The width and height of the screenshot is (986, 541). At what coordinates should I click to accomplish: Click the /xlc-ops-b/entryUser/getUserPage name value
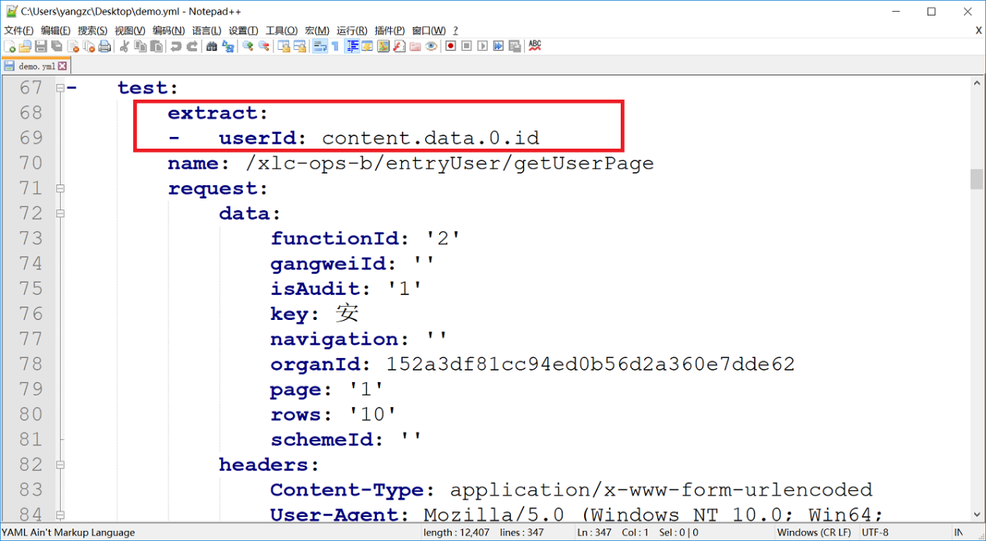click(x=449, y=163)
